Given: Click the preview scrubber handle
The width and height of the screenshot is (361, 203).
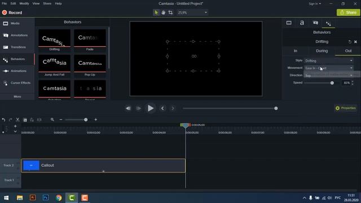Looking at the screenshot, I should tap(276, 108).
